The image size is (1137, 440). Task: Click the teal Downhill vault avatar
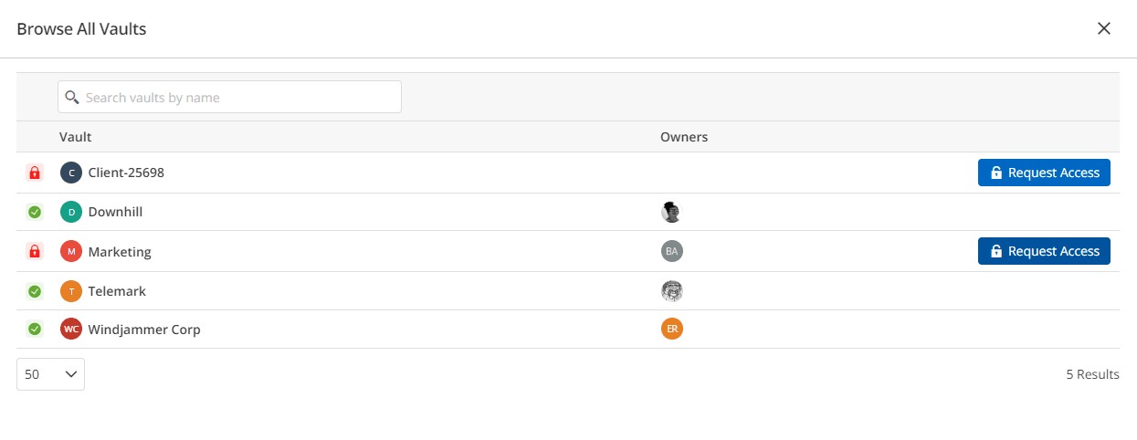71,213
